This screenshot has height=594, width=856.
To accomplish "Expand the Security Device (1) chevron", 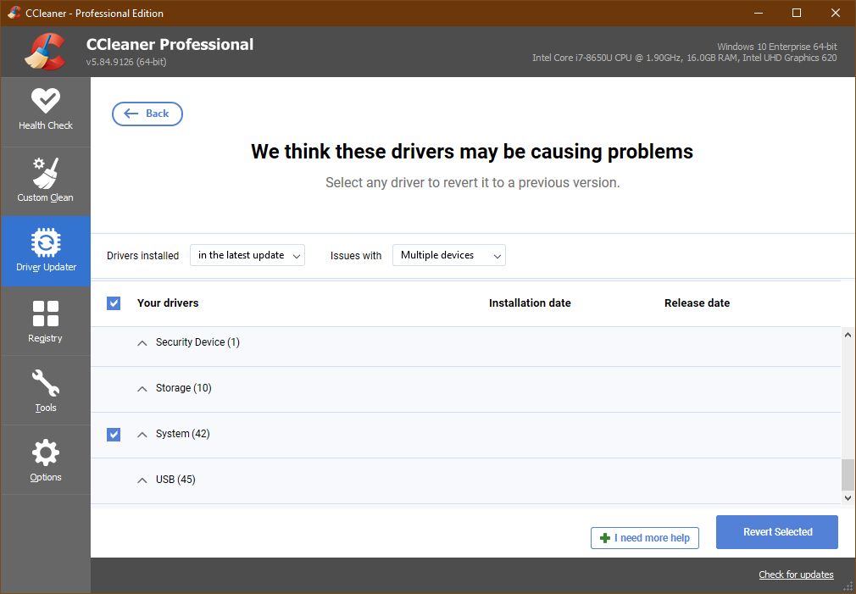I will pyautogui.click(x=142, y=343).
